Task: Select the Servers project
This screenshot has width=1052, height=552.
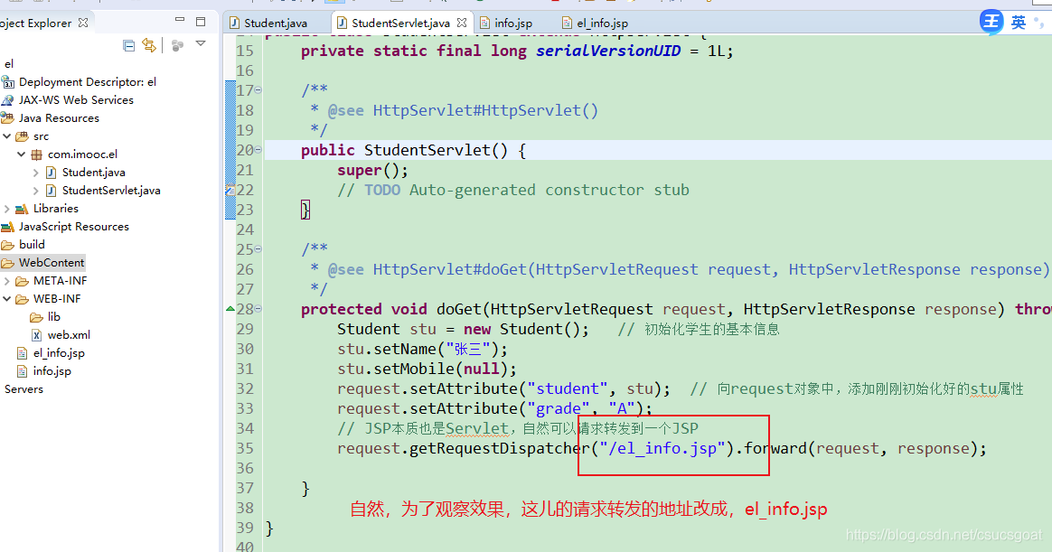Action: (x=23, y=389)
